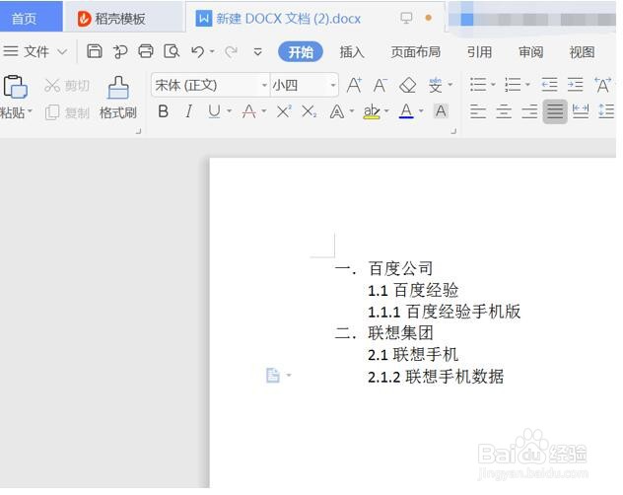Open the 审阅 (Review) tab

(530, 51)
